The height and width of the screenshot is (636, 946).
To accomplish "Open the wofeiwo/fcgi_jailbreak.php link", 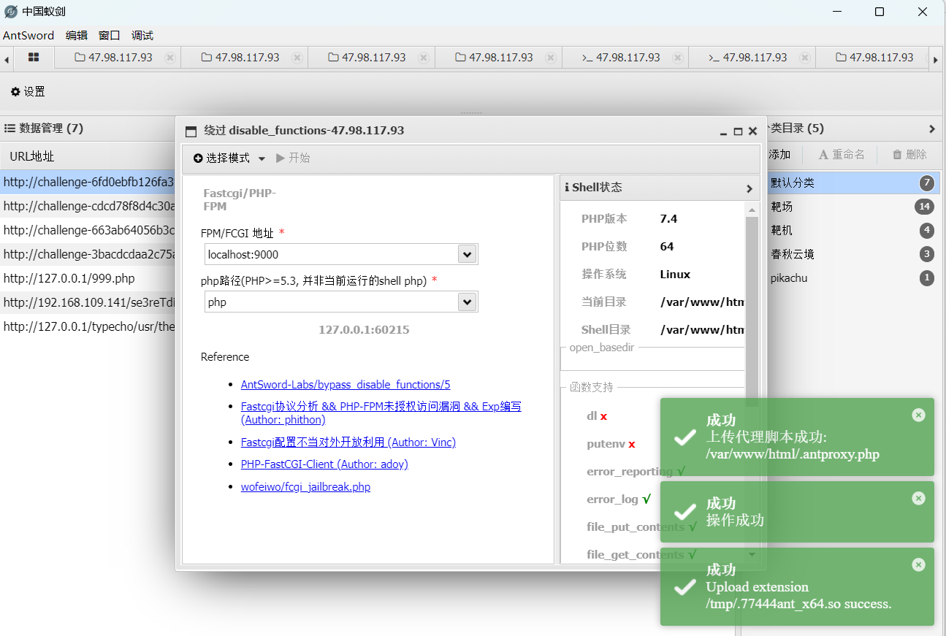I will [305, 487].
